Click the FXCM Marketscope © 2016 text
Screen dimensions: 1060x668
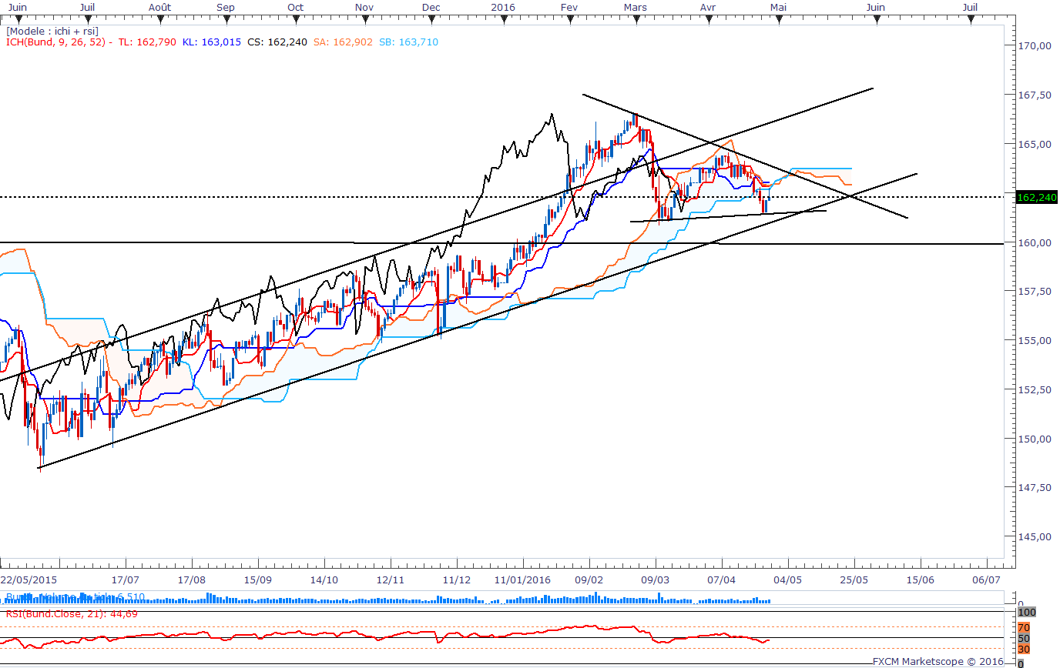[938, 661]
